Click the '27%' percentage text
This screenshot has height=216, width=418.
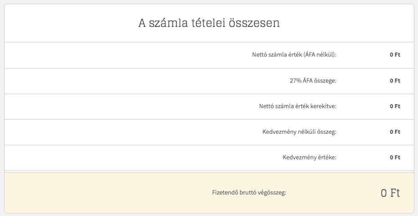coord(296,81)
